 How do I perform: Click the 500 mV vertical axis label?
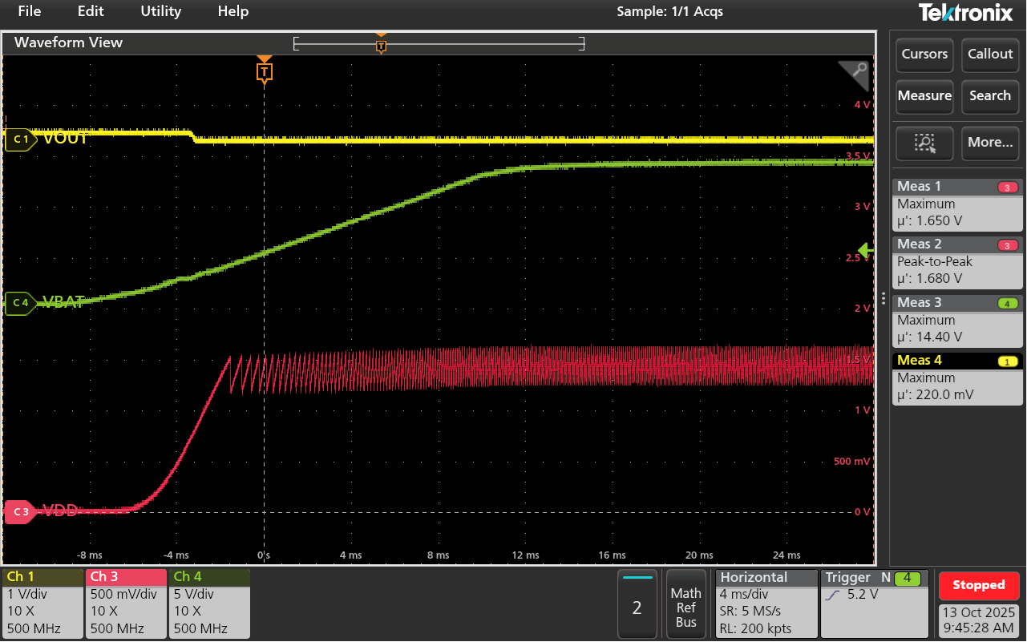pyautogui.click(x=852, y=462)
